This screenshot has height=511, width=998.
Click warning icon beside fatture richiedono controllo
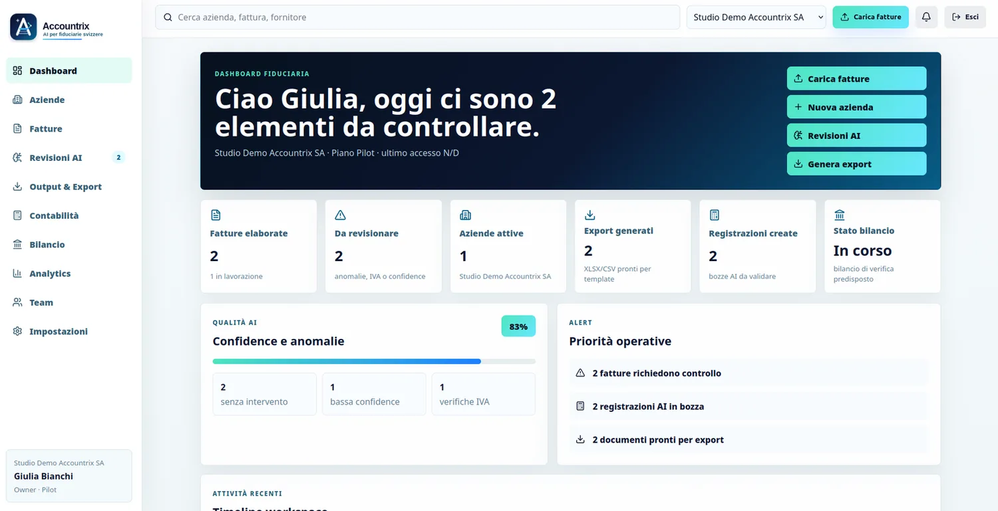(x=580, y=373)
